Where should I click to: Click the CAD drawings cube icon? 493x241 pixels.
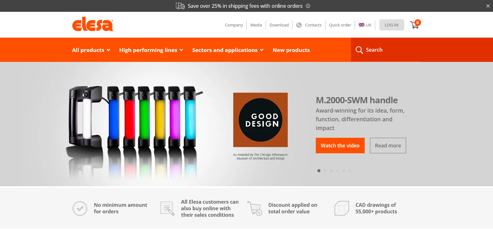pyautogui.click(x=342, y=208)
